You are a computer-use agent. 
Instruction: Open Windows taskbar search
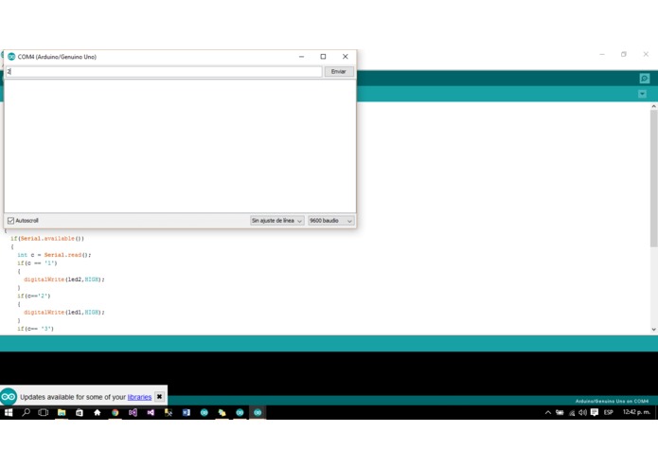coord(26,413)
